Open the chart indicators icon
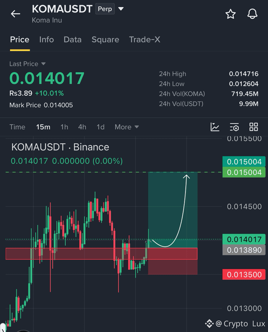The image size is (268, 332). coord(215,127)
